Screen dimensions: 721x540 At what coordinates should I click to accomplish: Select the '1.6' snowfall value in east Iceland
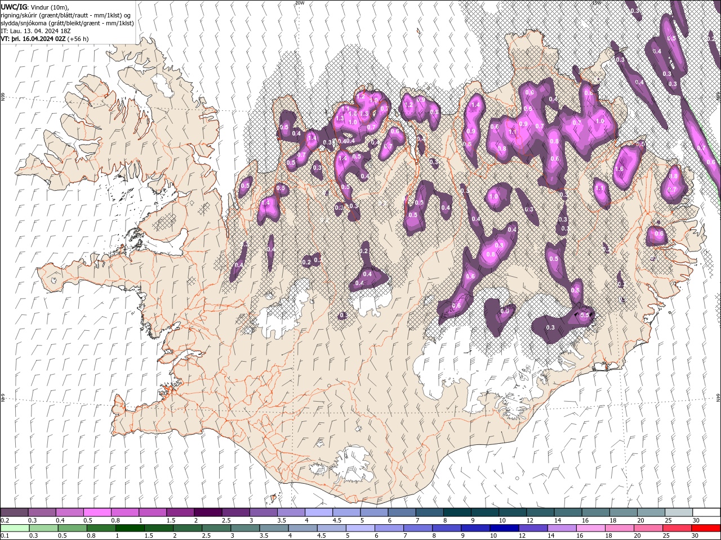tap(620, 169)
